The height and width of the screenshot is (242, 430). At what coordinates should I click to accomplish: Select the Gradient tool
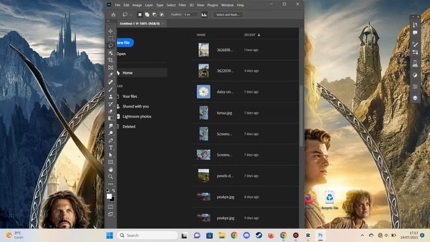(110, 118)
